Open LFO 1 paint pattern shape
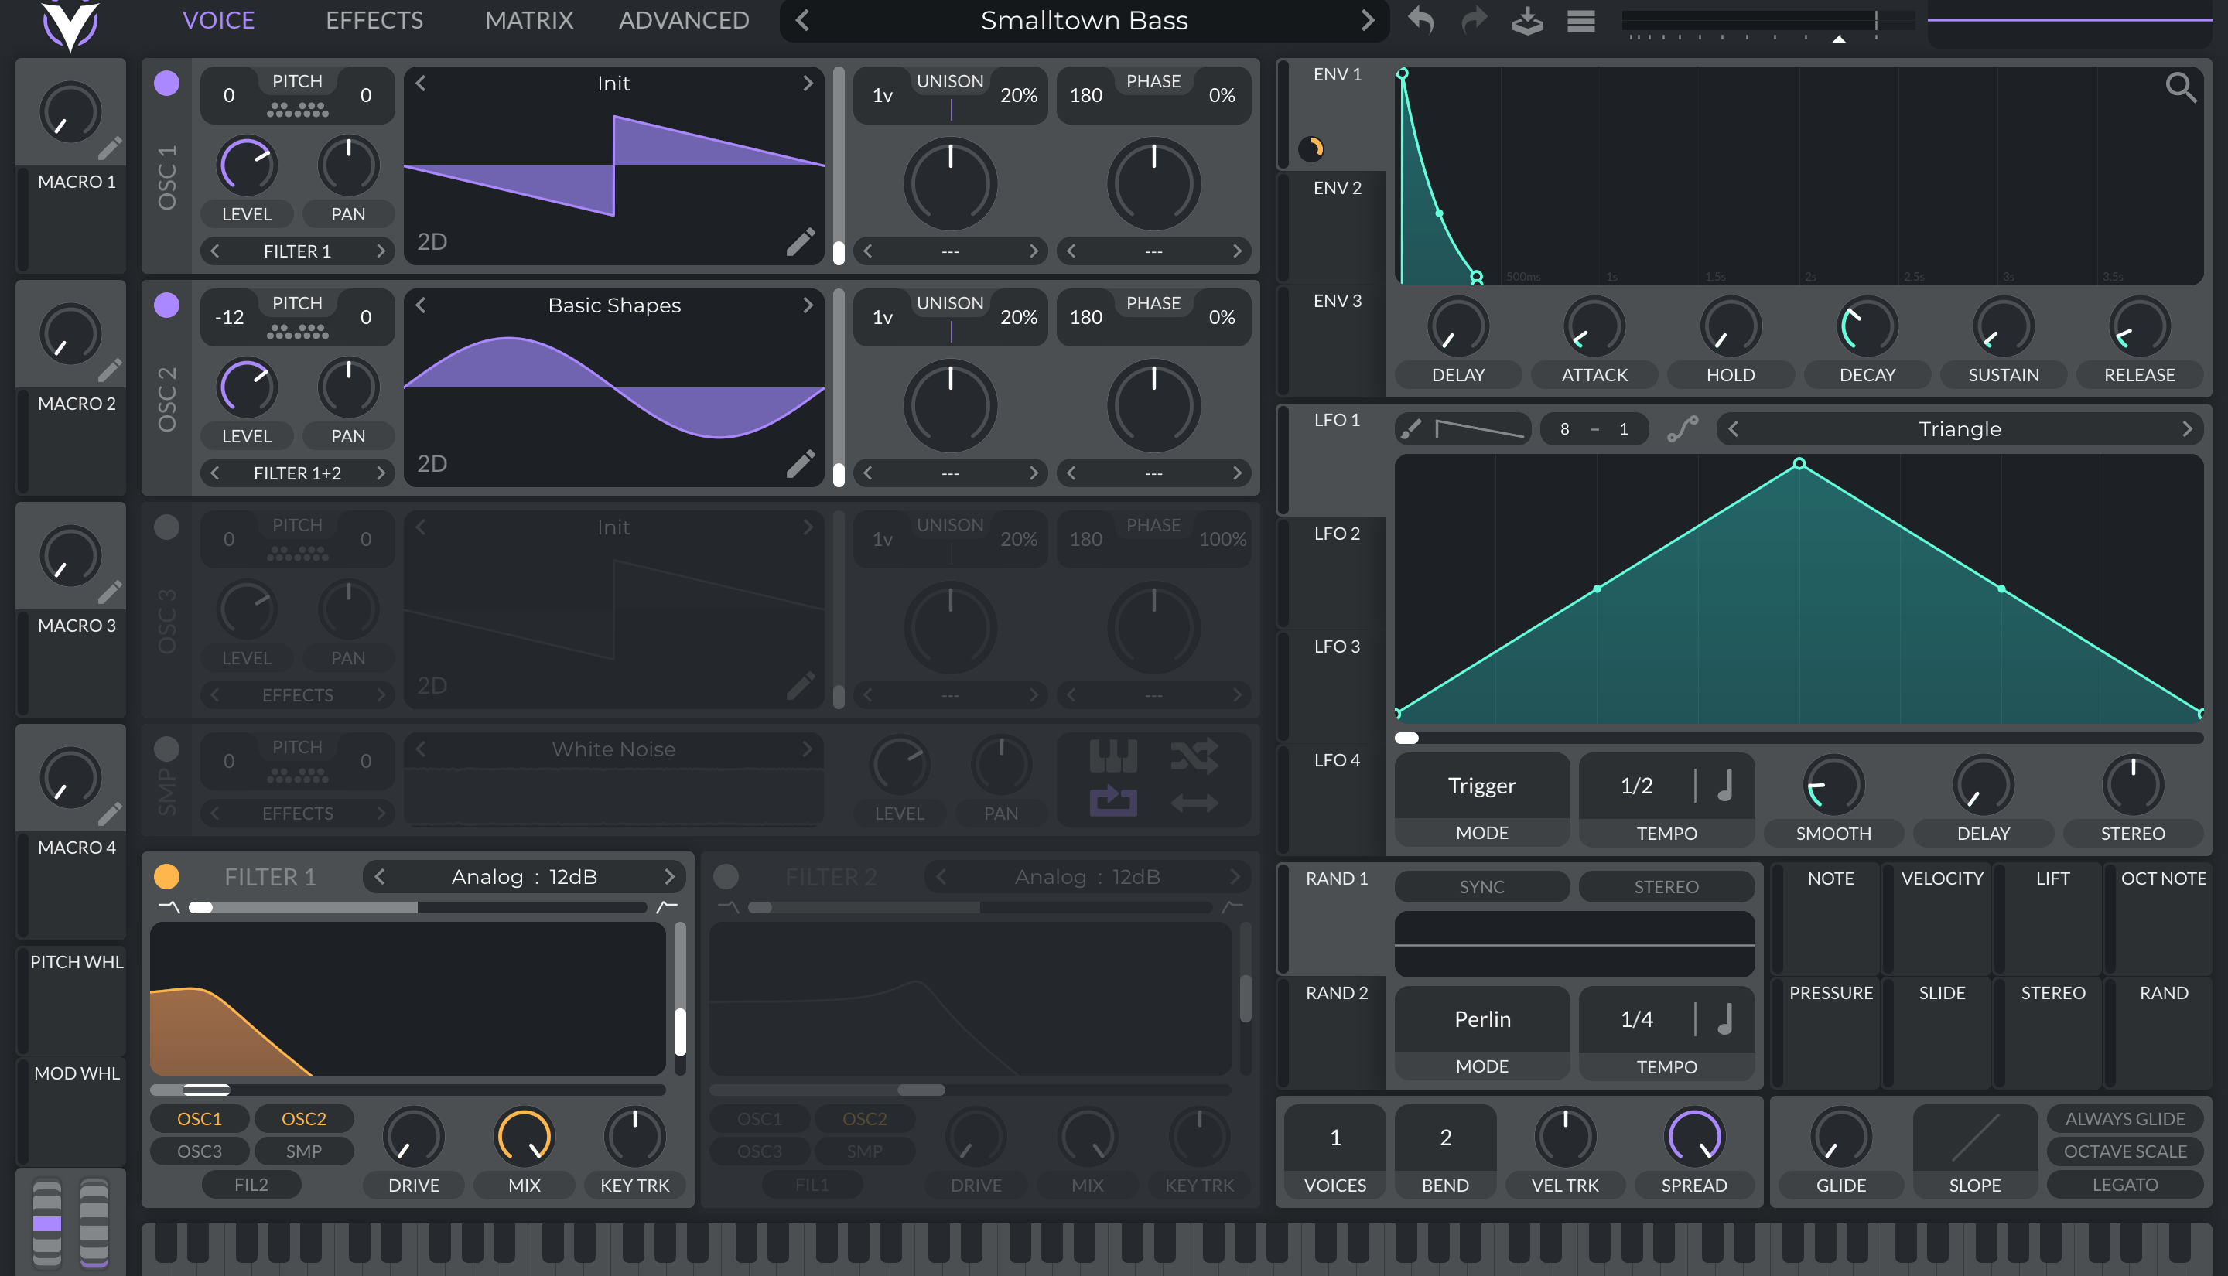The height and width of the screenshot is (1276, 2228). 1479,428
